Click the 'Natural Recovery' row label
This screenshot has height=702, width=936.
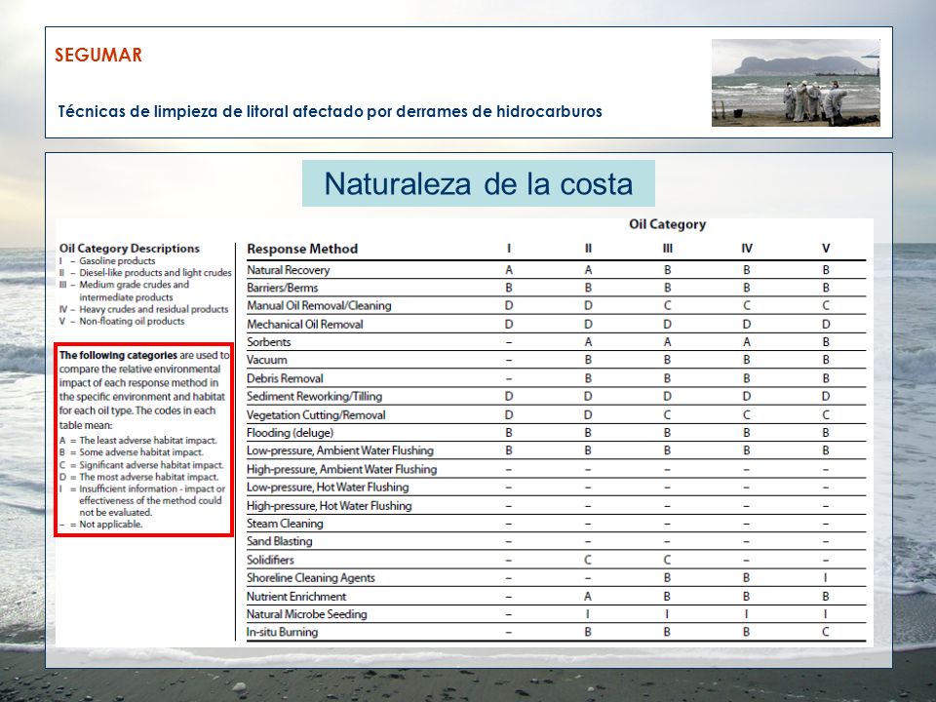pos(289,270)
